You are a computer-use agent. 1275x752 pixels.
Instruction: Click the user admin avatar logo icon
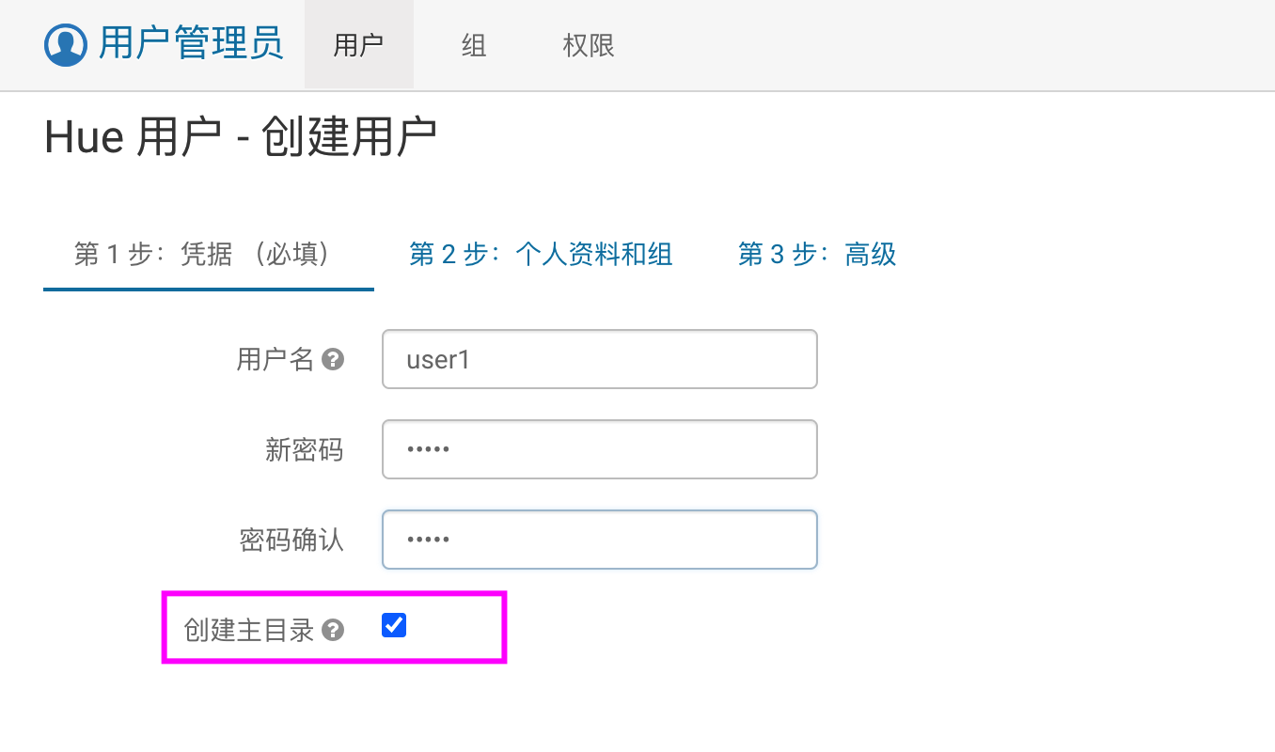click(x=66, y=45)
